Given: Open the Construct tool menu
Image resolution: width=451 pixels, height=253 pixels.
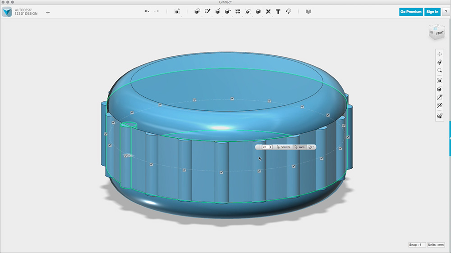Looking at the screenshot, I should point(217,11).
